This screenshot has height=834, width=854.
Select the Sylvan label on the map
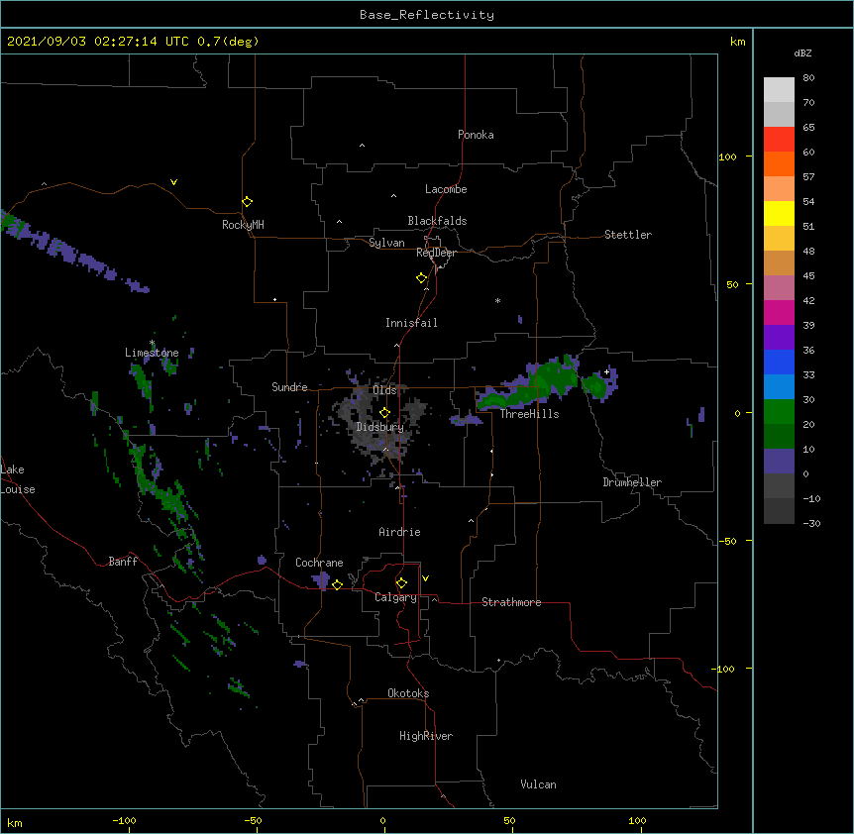pyautogui.click(x=386, y=243)
